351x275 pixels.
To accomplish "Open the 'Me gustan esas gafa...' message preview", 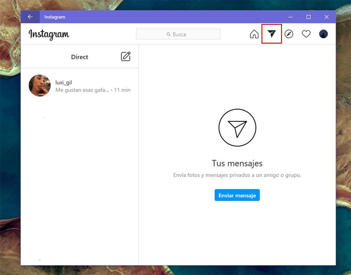I will point(82,90).
